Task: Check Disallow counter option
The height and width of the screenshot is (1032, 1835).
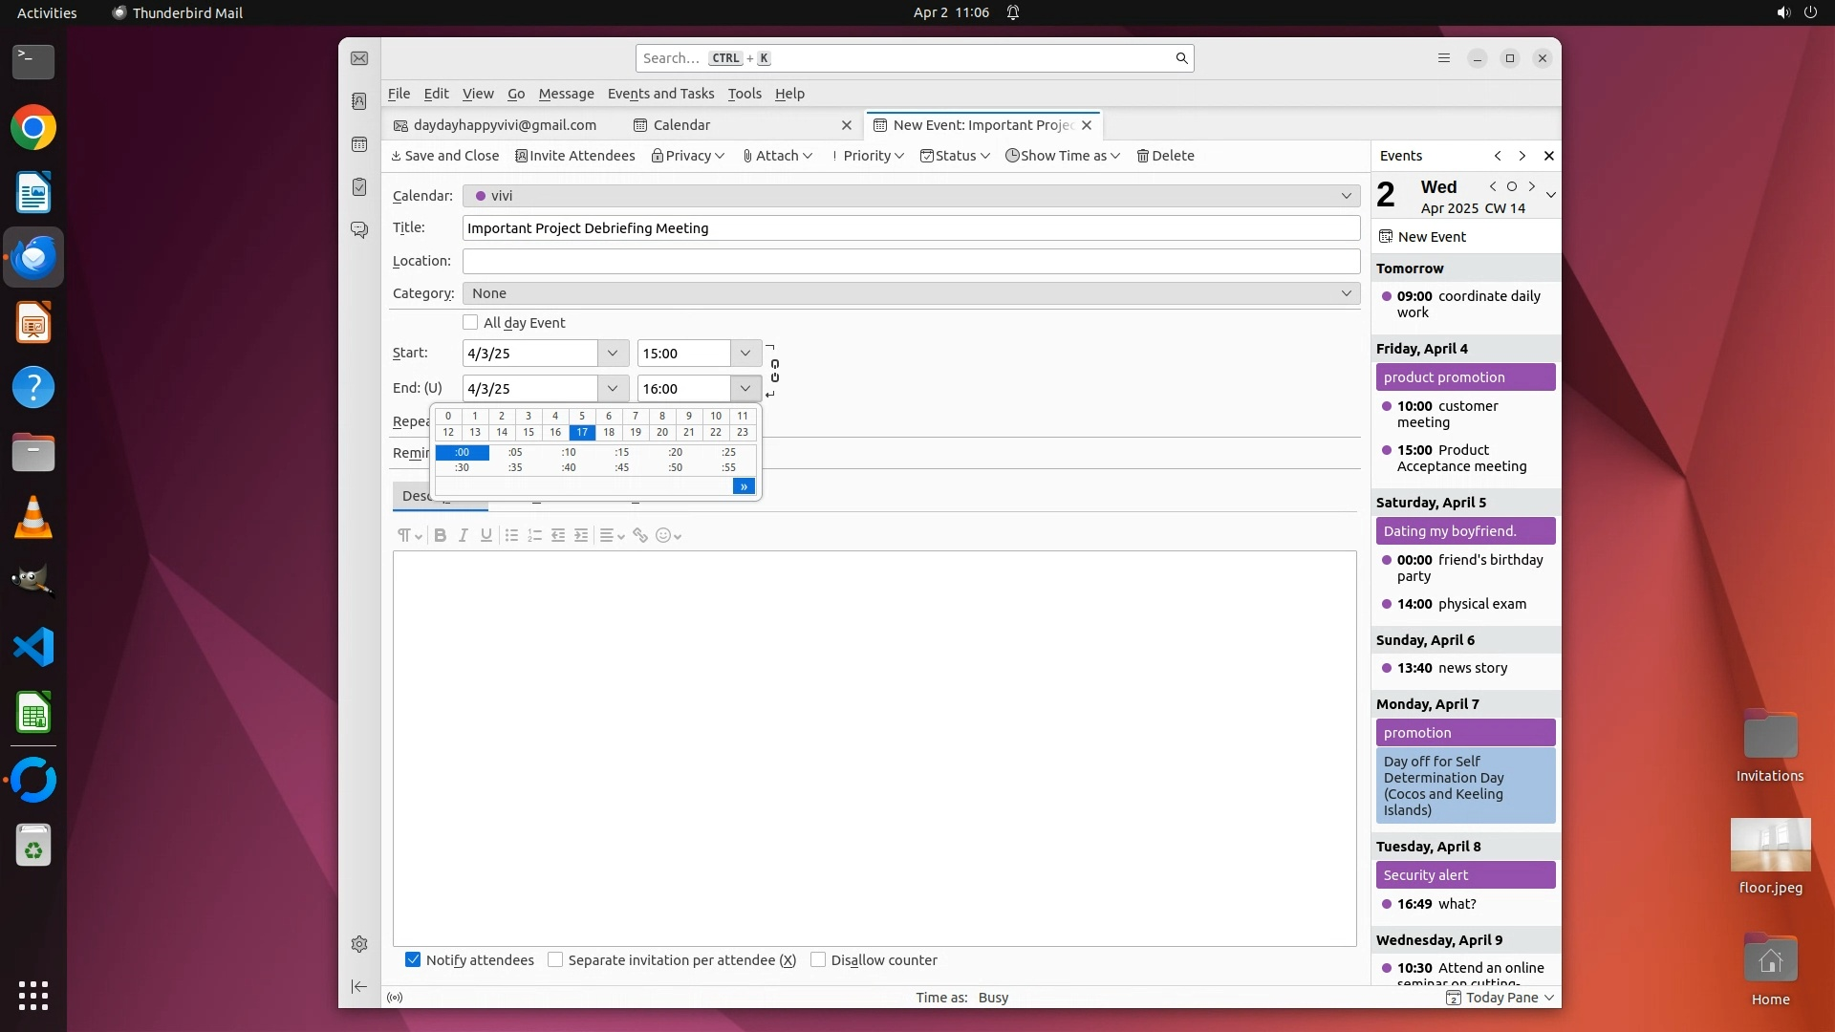Action: pos(818,960)
